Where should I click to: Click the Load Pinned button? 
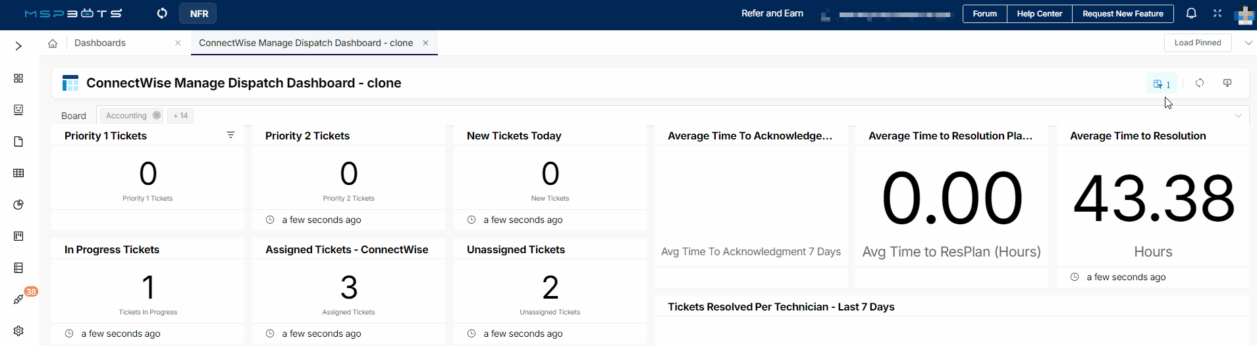(1198, 43)
